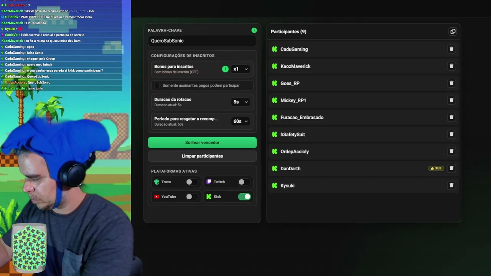Click the Kick icon in Plataformas Ativas
Screen dimensions: 491x276
209,197
